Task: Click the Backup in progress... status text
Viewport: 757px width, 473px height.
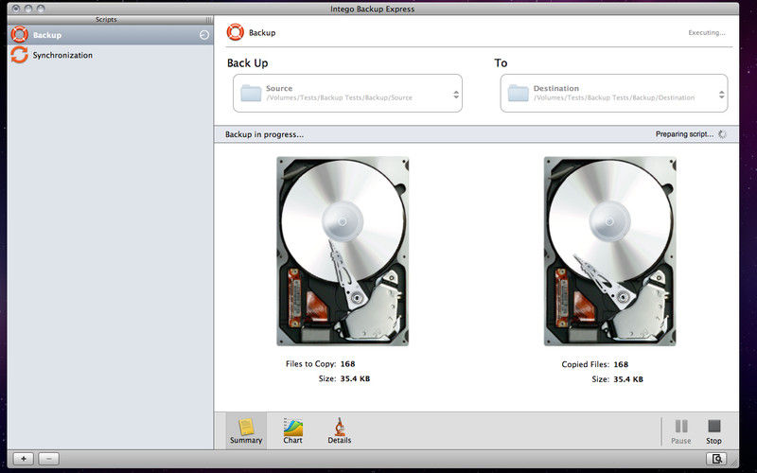Action: click(264, 134)
